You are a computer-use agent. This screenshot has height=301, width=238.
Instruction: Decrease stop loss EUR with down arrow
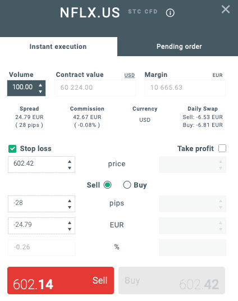[x=70, y=229]
